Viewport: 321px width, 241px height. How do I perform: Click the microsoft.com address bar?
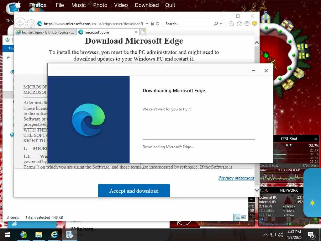click(93, 24)
